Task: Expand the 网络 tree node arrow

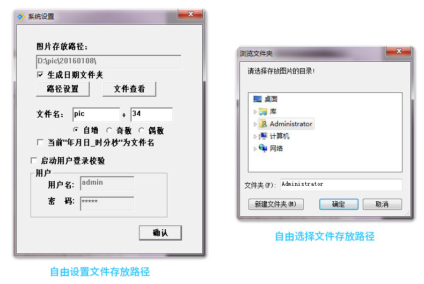Action: 255,149
